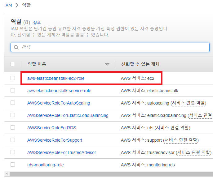Click trustedadvisor 서비스 연결 역할 link
This screenshot has width=213, height=180.
[193, 152]
